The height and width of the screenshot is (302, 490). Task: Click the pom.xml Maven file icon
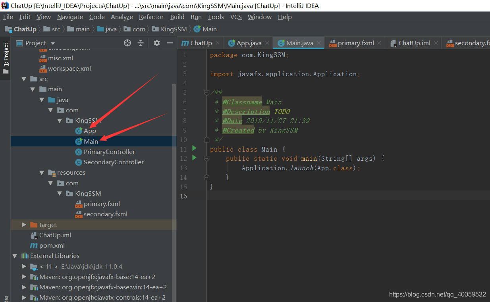pyautogui.click(x=34, y=246)
